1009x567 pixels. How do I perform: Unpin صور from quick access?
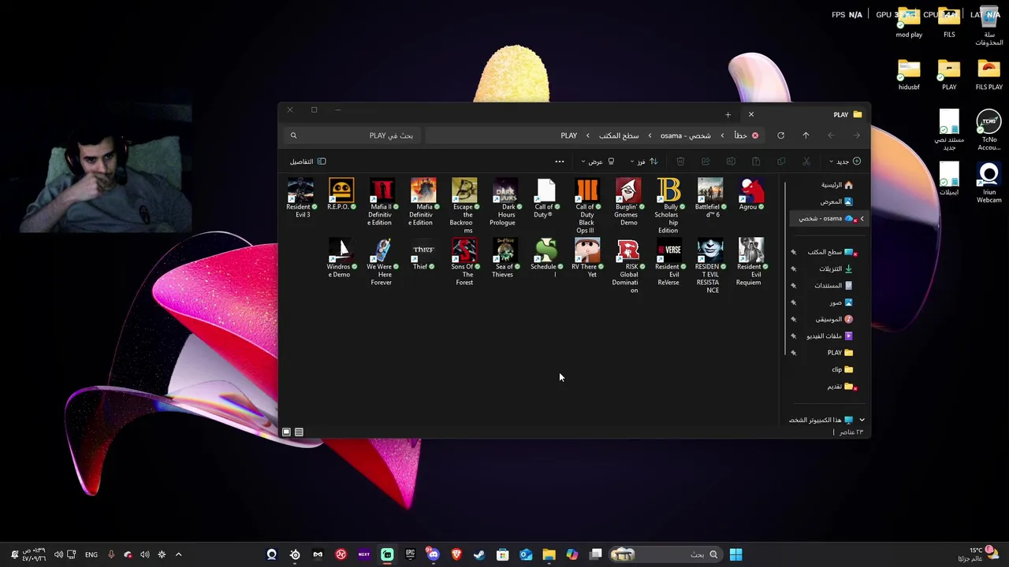[793, 302]
